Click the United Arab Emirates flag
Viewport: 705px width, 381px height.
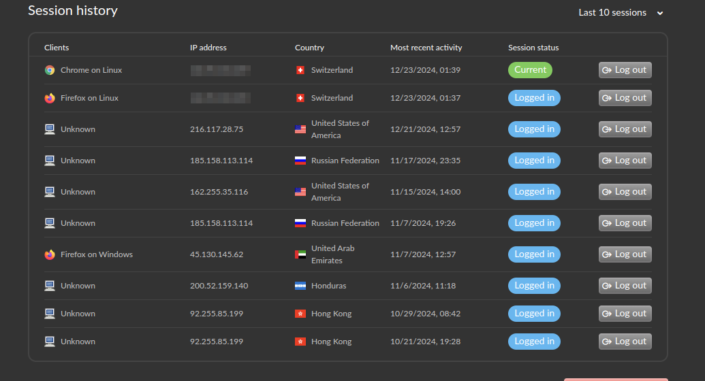(300, 254)
